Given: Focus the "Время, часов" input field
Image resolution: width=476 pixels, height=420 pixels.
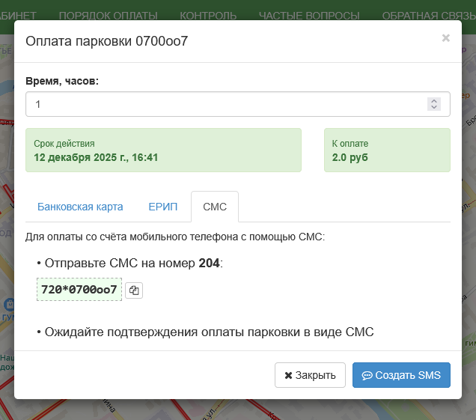Looking at the screenshot, I should pos(225,104).
